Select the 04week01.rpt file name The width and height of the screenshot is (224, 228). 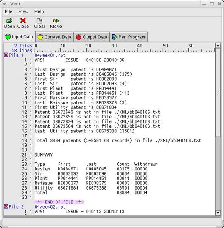click(50, 55)
